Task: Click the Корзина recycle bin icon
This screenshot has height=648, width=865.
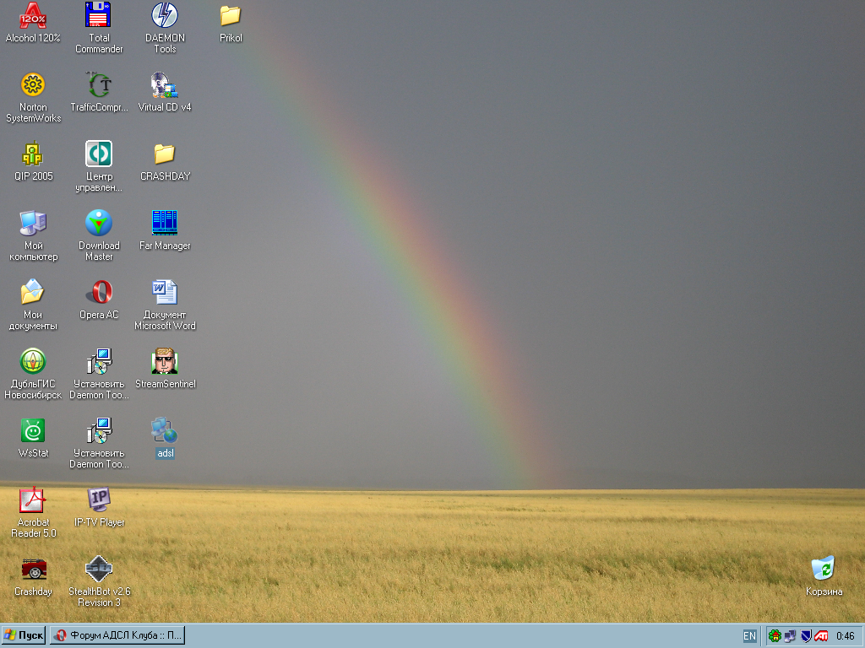Action: (x=824, y=569)
